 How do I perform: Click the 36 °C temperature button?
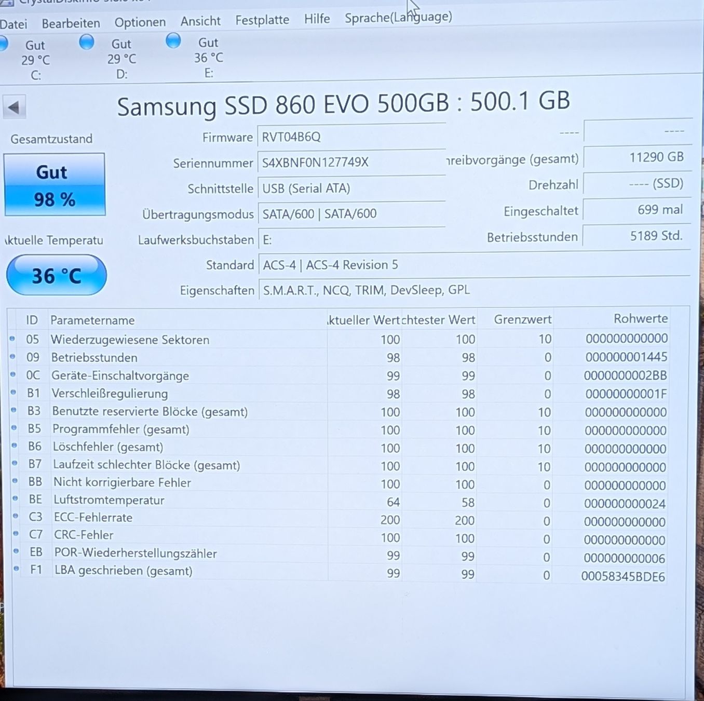point(56,275)
